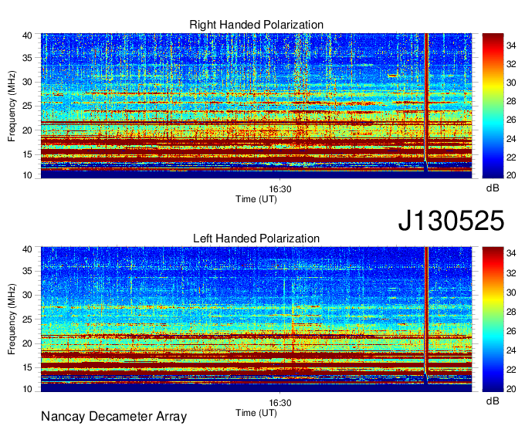Screen dimensions: 525x426
Task: Click the 25 frequency tick on the bottom plot
Action: (28, 319)
